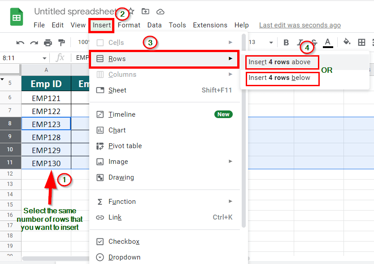The height and width of the screenshot is (264, 374).
Task: Click cell EMP121
Action: tap(46, 98)
